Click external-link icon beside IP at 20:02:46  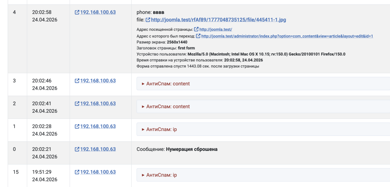(x=77, y=81)
